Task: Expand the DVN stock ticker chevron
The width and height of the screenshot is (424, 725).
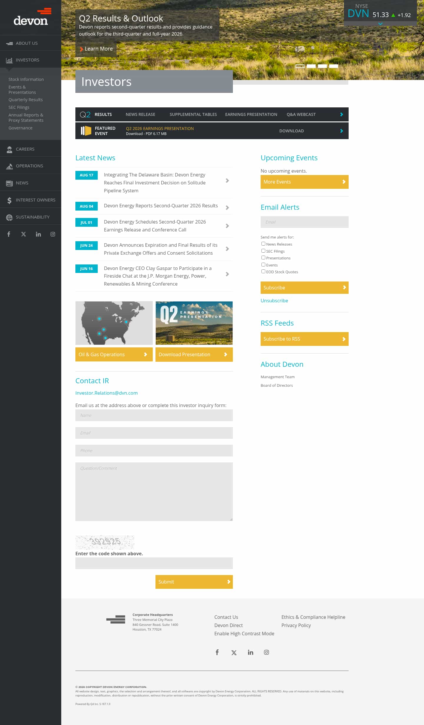Action: click(x=380, y=24)
